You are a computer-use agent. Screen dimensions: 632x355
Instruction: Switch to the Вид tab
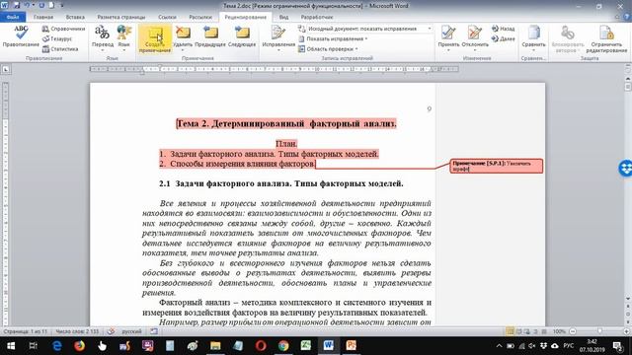pos(283,17)
